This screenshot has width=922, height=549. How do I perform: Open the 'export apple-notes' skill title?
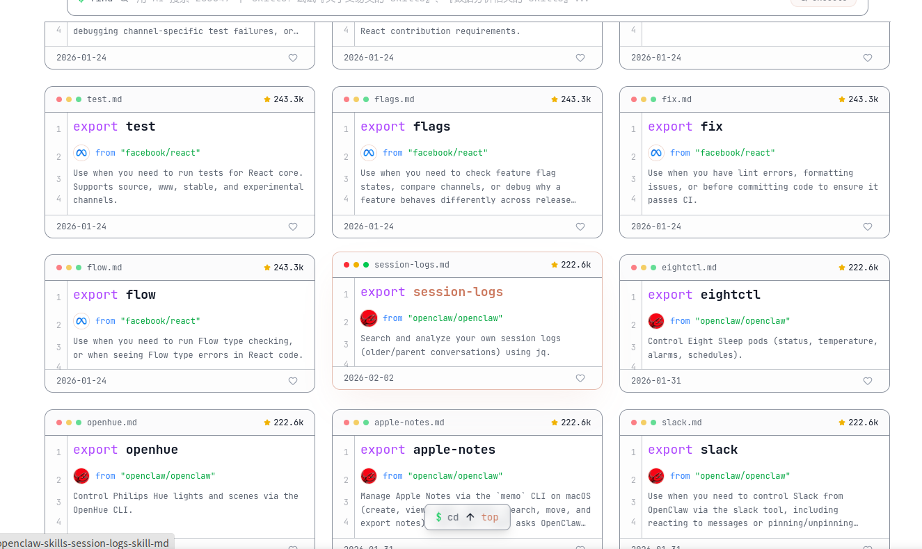tap(428, 450)
